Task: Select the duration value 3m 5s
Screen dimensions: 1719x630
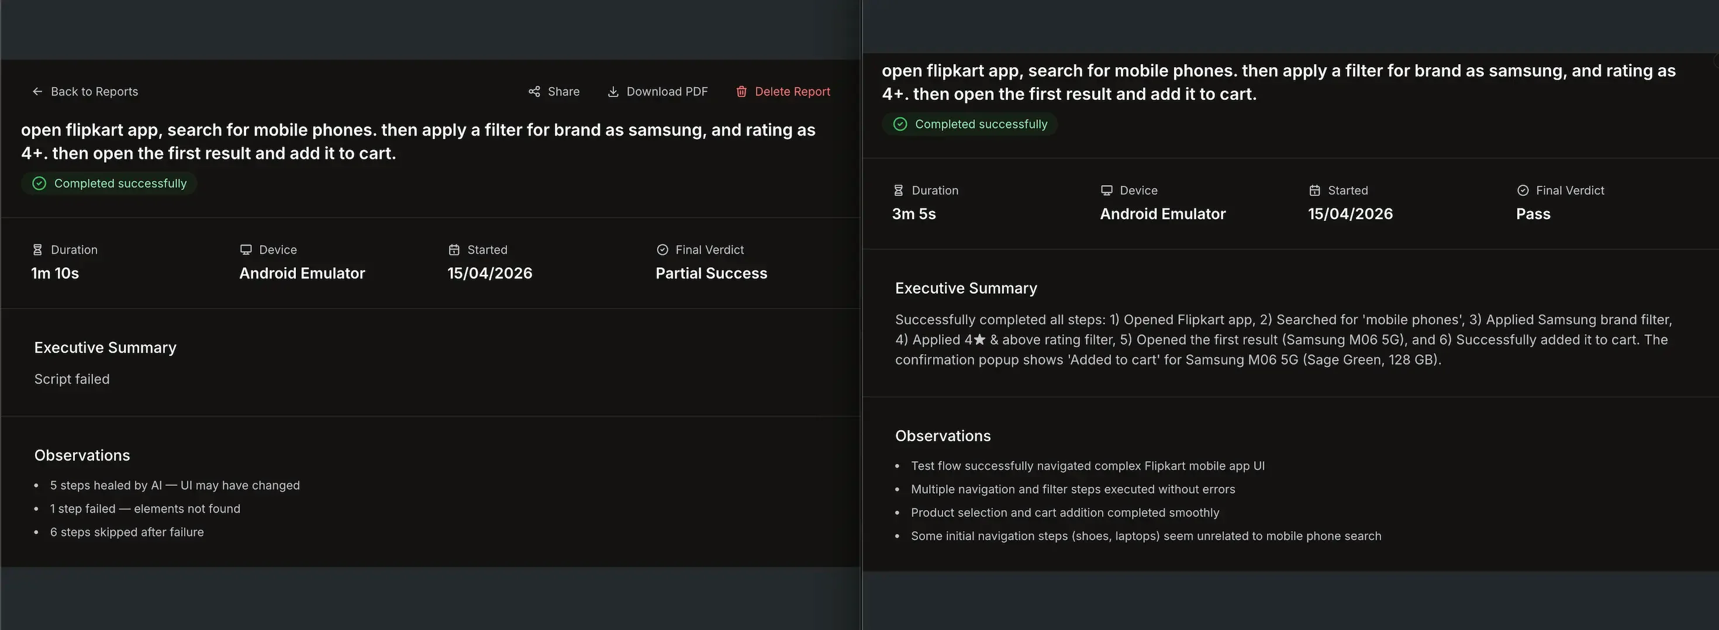Action: pos(914,214)
